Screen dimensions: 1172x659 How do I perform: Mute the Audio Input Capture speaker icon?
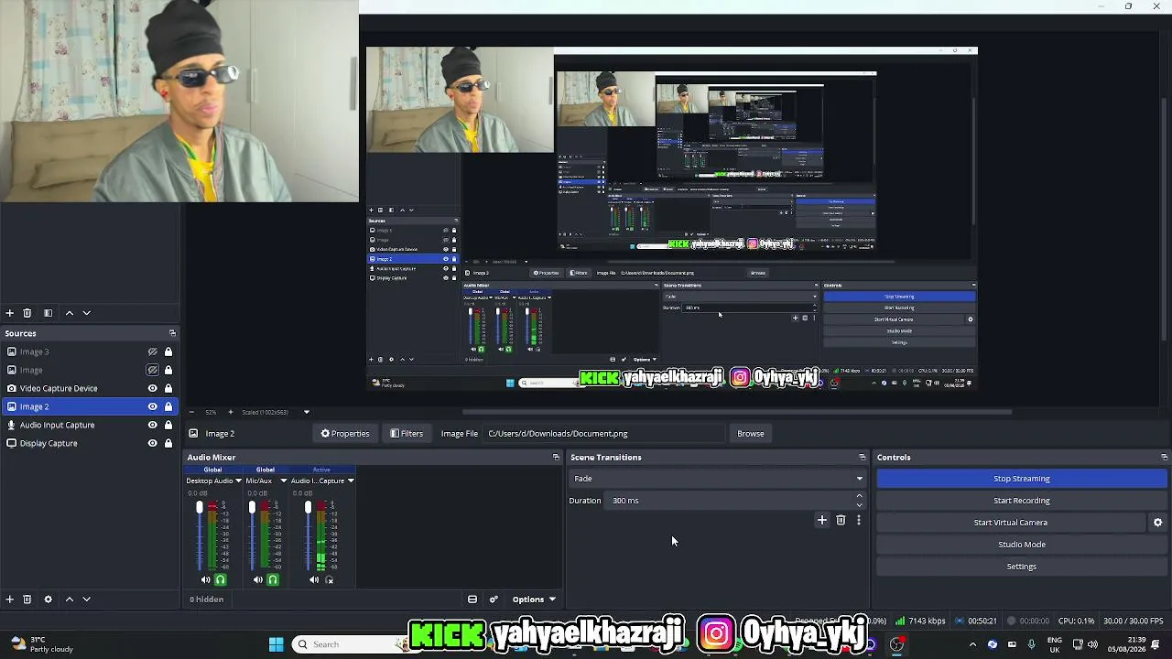314,579
